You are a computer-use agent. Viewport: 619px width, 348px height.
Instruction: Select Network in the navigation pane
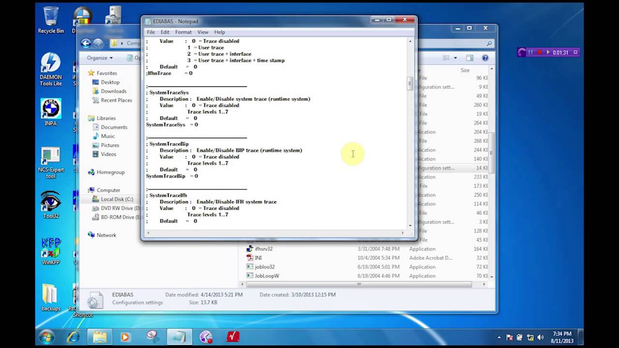coord(106,235)
